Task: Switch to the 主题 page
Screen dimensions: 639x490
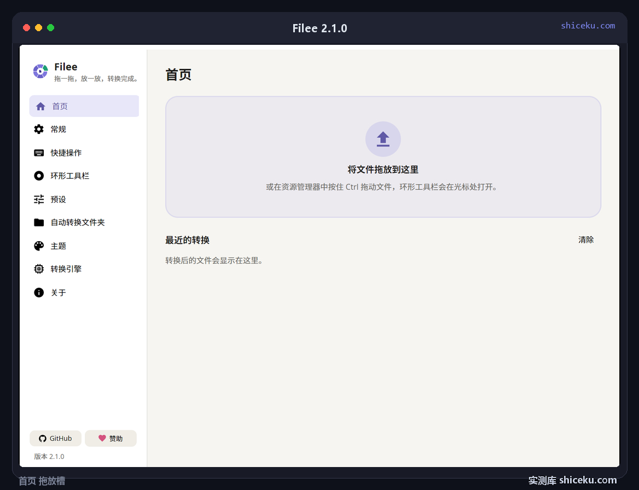Action: (84, 246)
